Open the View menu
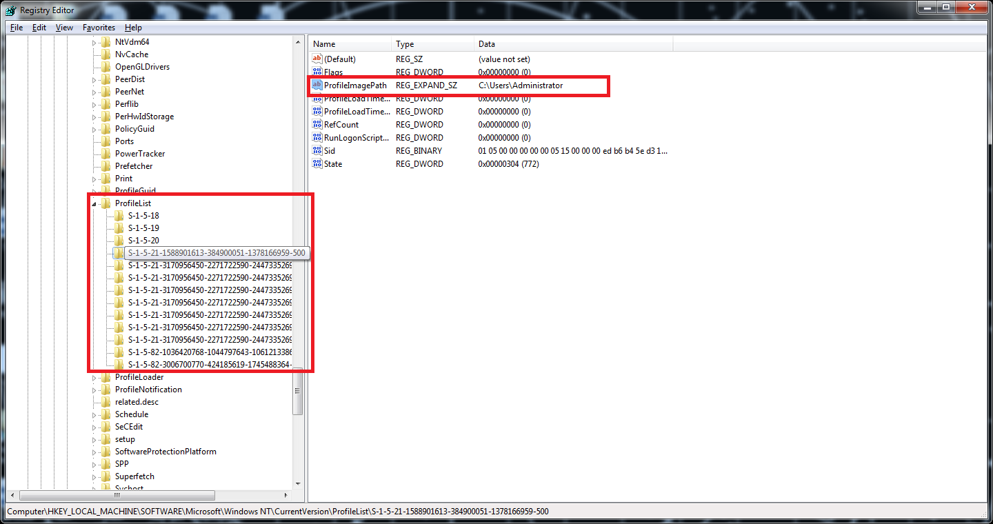 [64, 28]
